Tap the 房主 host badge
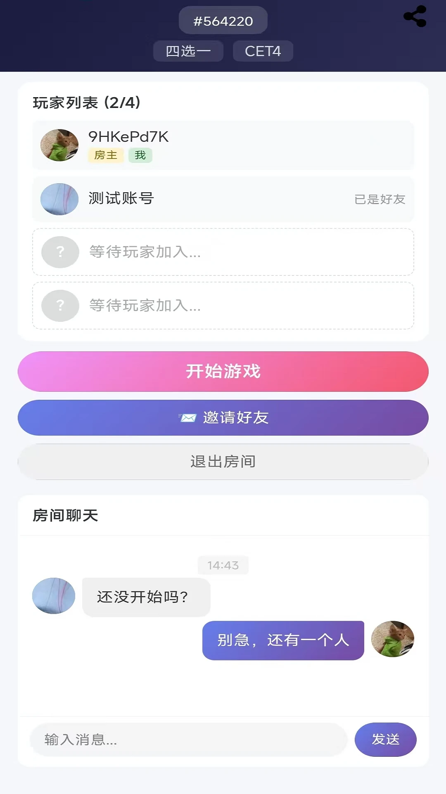This screenshot has height=794, width=446. tap(106, 155)
